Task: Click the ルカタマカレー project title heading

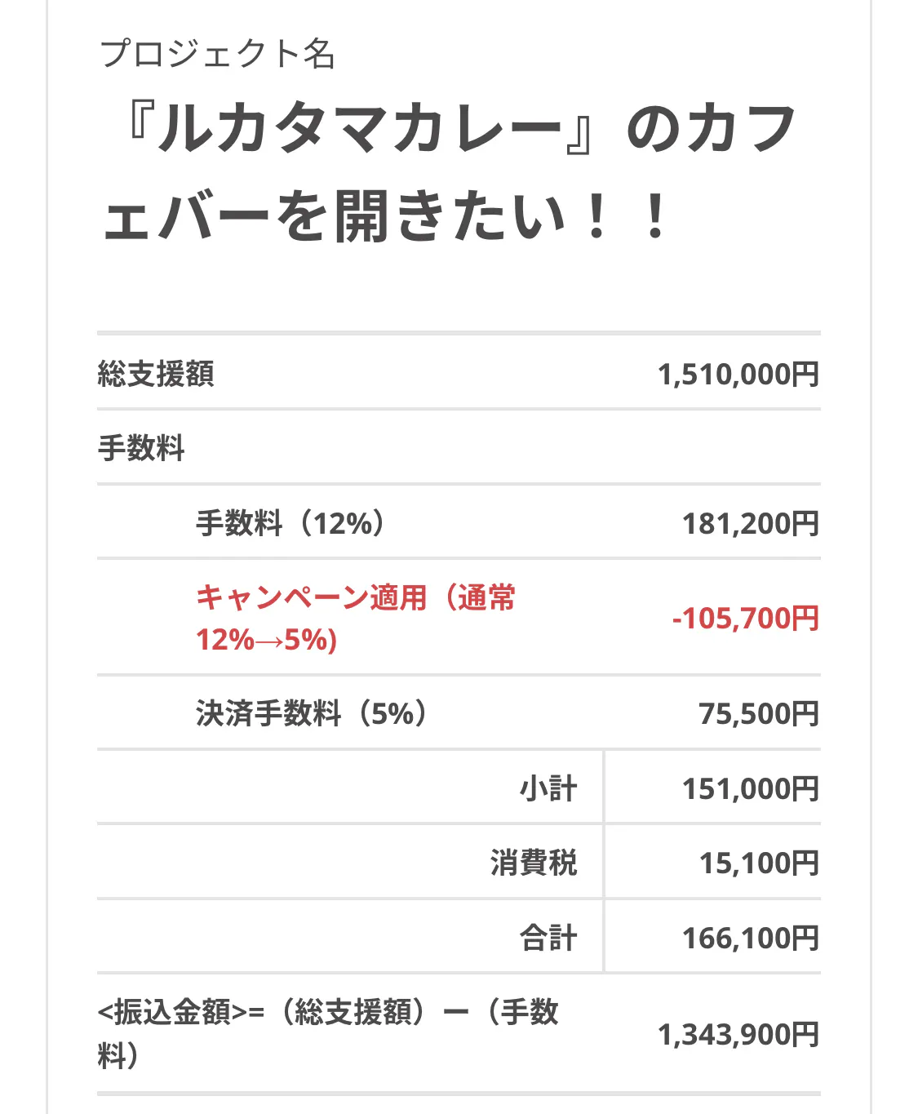Action: tap(449, 173)
